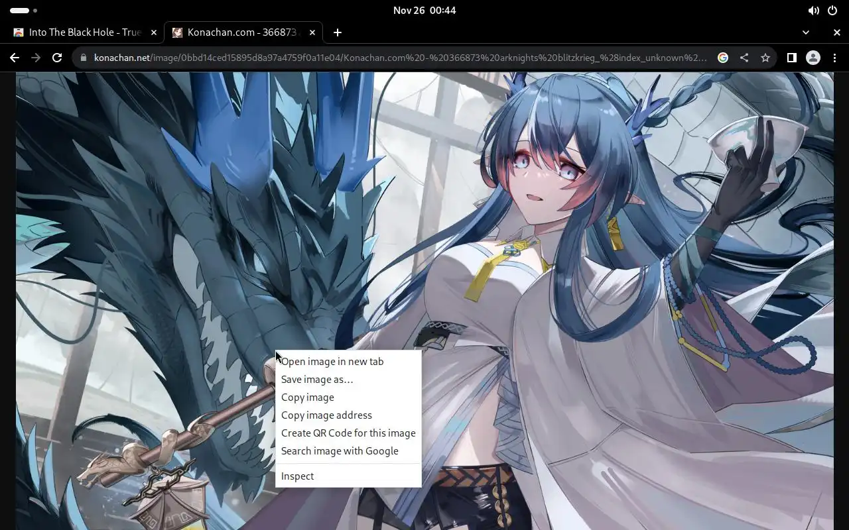The image size is (849, 530).
Task: Close the Into The Black Hole tab
Action: click(154, 32)
